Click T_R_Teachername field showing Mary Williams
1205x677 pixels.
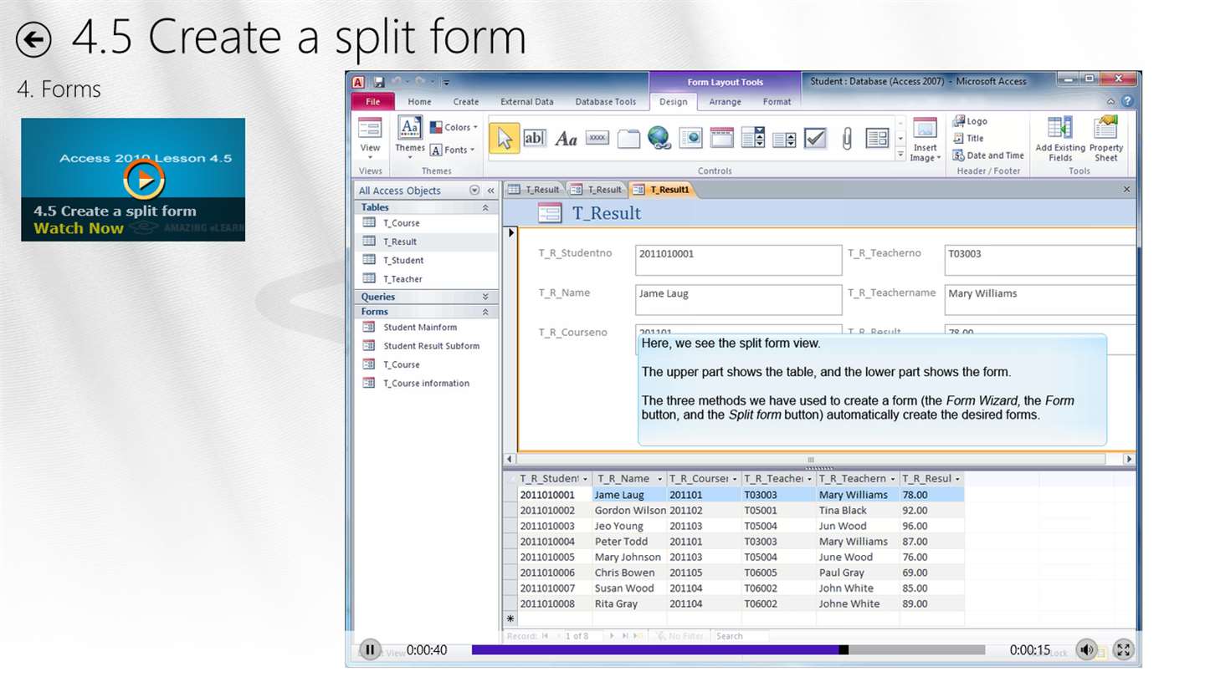pyautogui.click(x=1040, y=300)
